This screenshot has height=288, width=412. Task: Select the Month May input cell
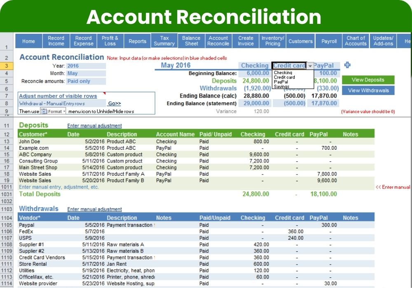pos(86,74)
